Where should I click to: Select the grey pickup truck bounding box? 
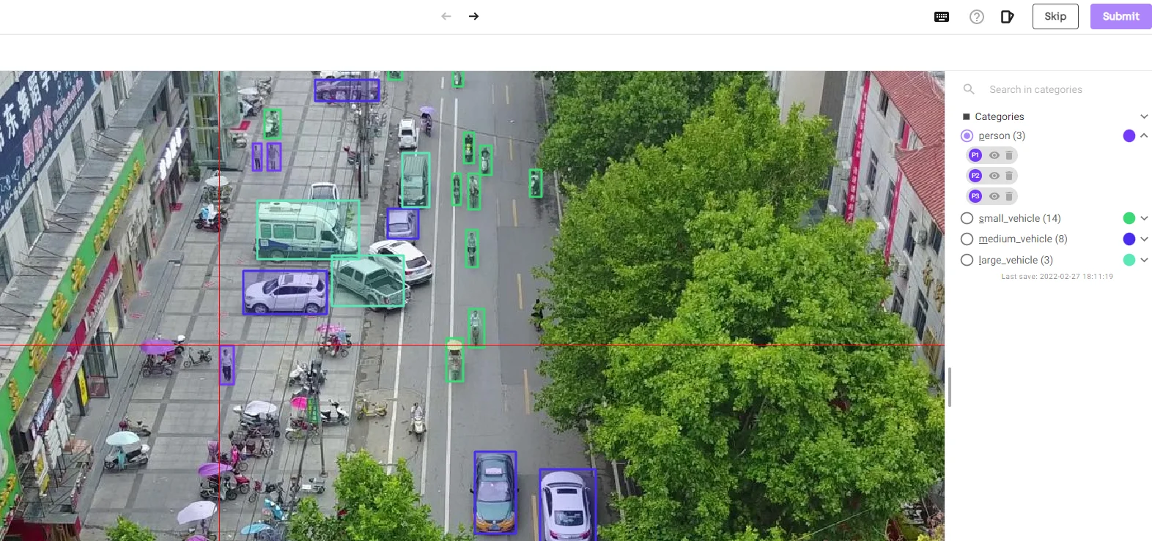click(x=367, y=280)
